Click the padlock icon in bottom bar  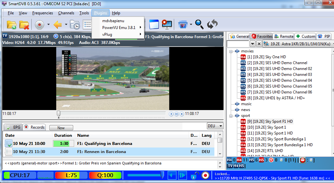(194, 176)
